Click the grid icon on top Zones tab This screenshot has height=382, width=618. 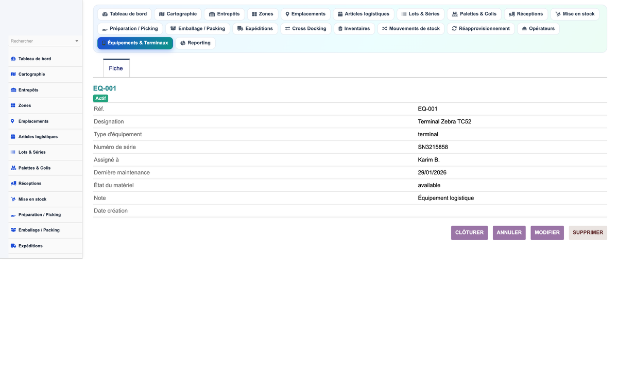pos(254,14)
